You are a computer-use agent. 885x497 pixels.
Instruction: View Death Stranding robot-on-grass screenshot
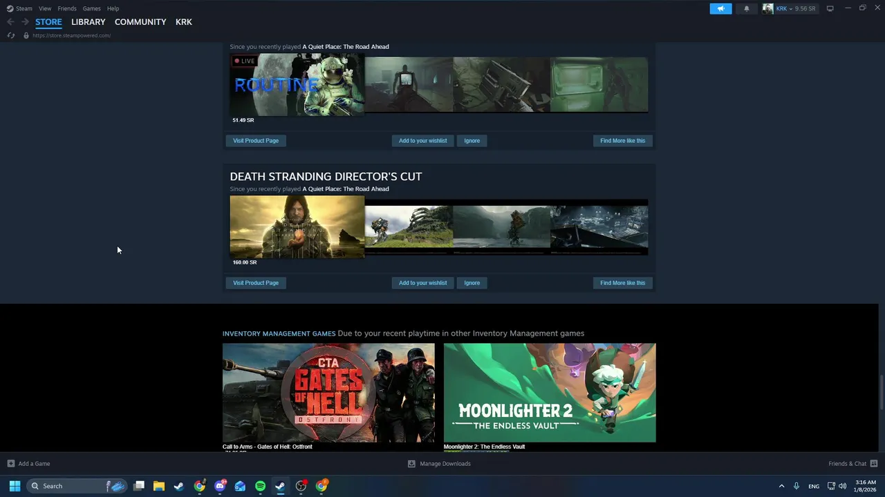[409, 227]
